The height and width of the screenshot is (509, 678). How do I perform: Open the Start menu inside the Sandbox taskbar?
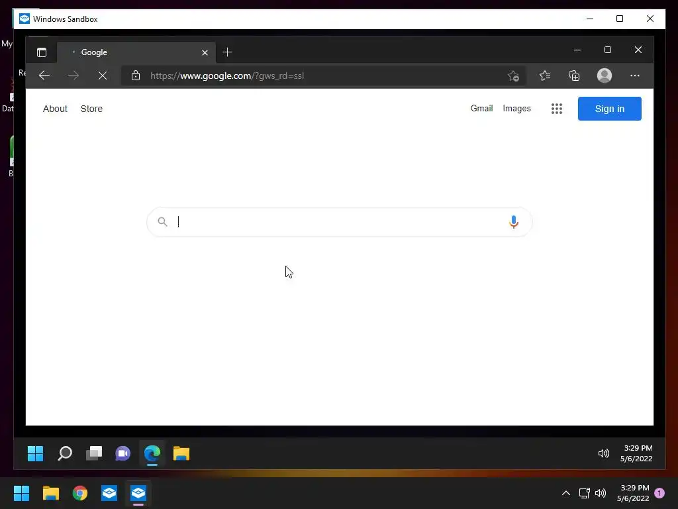(36, 453)
